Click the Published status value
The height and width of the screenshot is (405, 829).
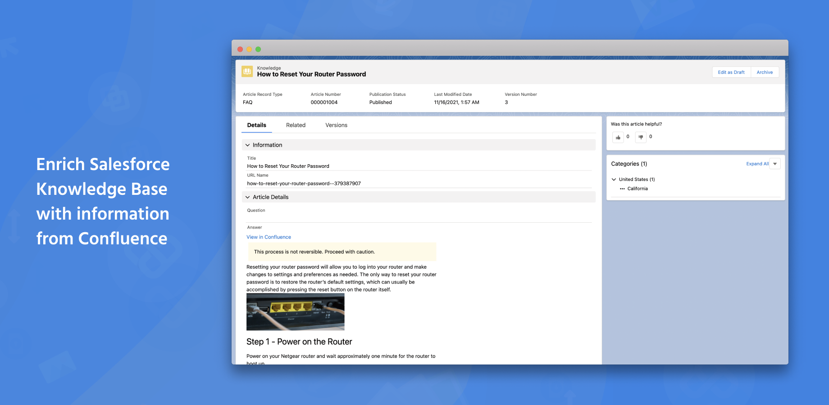point(381,103)
